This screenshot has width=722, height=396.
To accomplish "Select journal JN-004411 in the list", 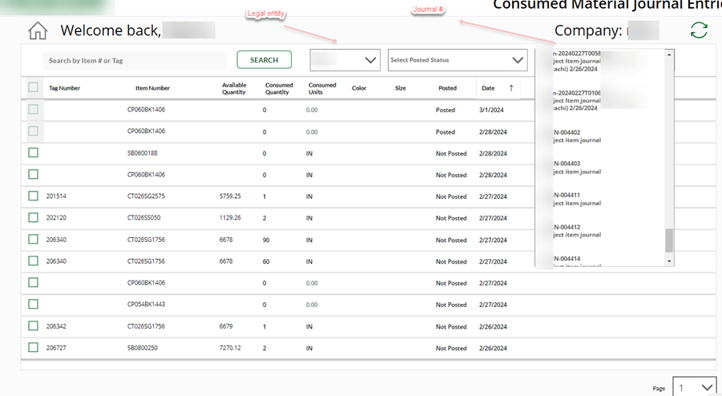I will pyautogui.click(x=577, y=199).
